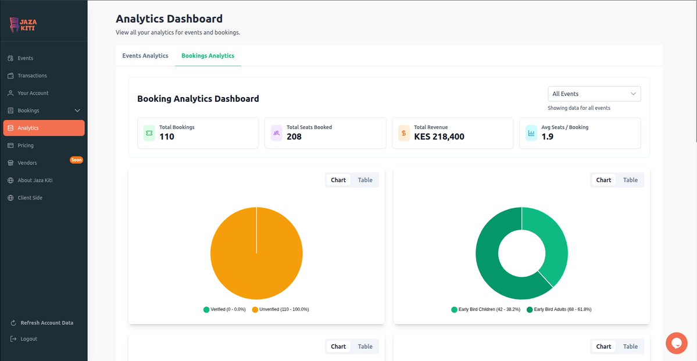Click the Analytics Dashboard page title
697x361 pixels.
click(169, 19)
